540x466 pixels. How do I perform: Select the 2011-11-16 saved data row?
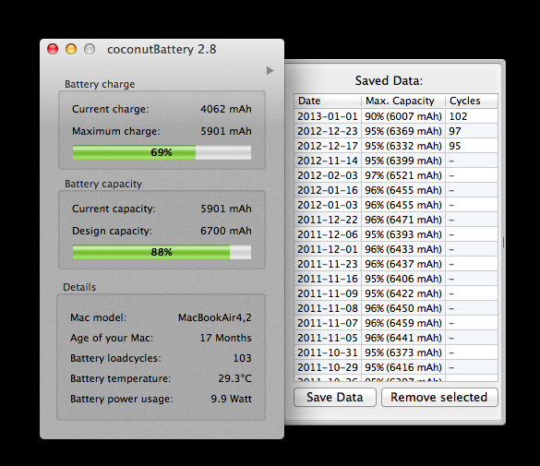[x=396, y=279]
